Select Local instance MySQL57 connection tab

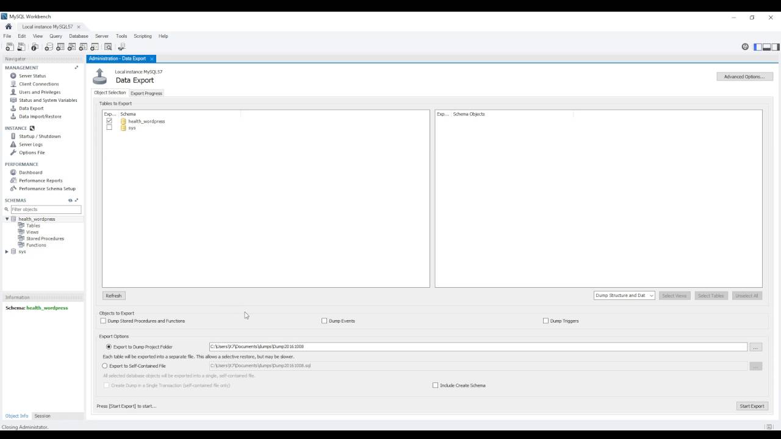click(x=48, y=27)
